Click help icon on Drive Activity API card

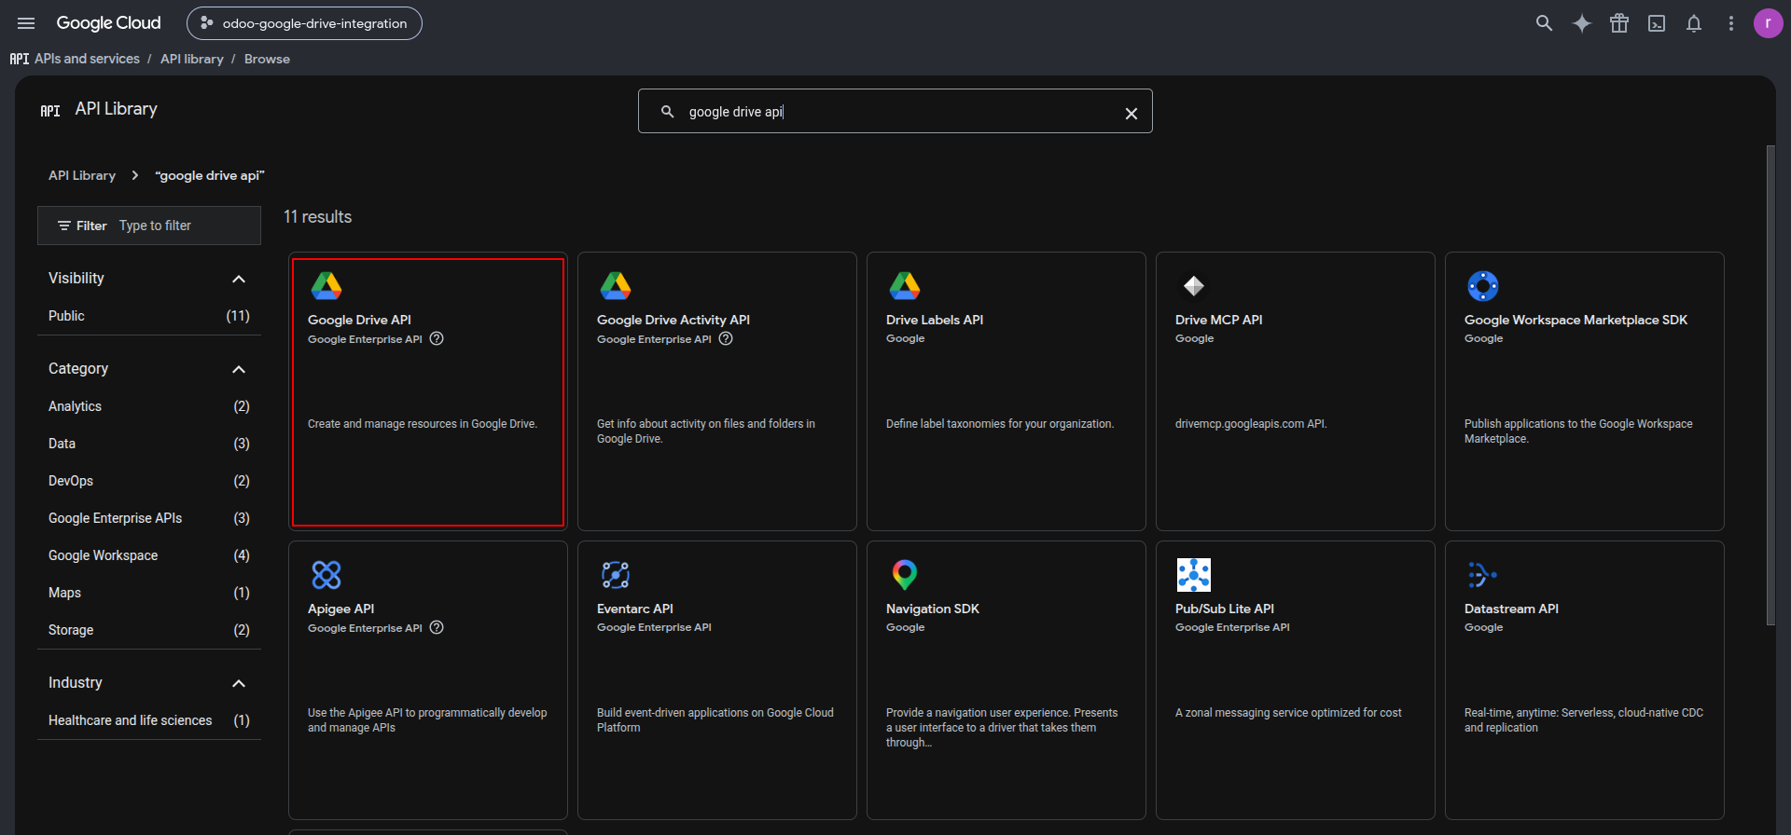coord(726,339)
